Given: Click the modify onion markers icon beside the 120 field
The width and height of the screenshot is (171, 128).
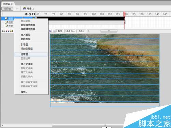Looking at the screenshot, I should click(54, 31).
